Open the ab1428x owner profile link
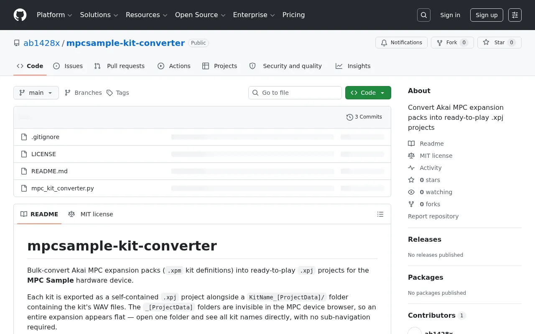 click(42, 43)
